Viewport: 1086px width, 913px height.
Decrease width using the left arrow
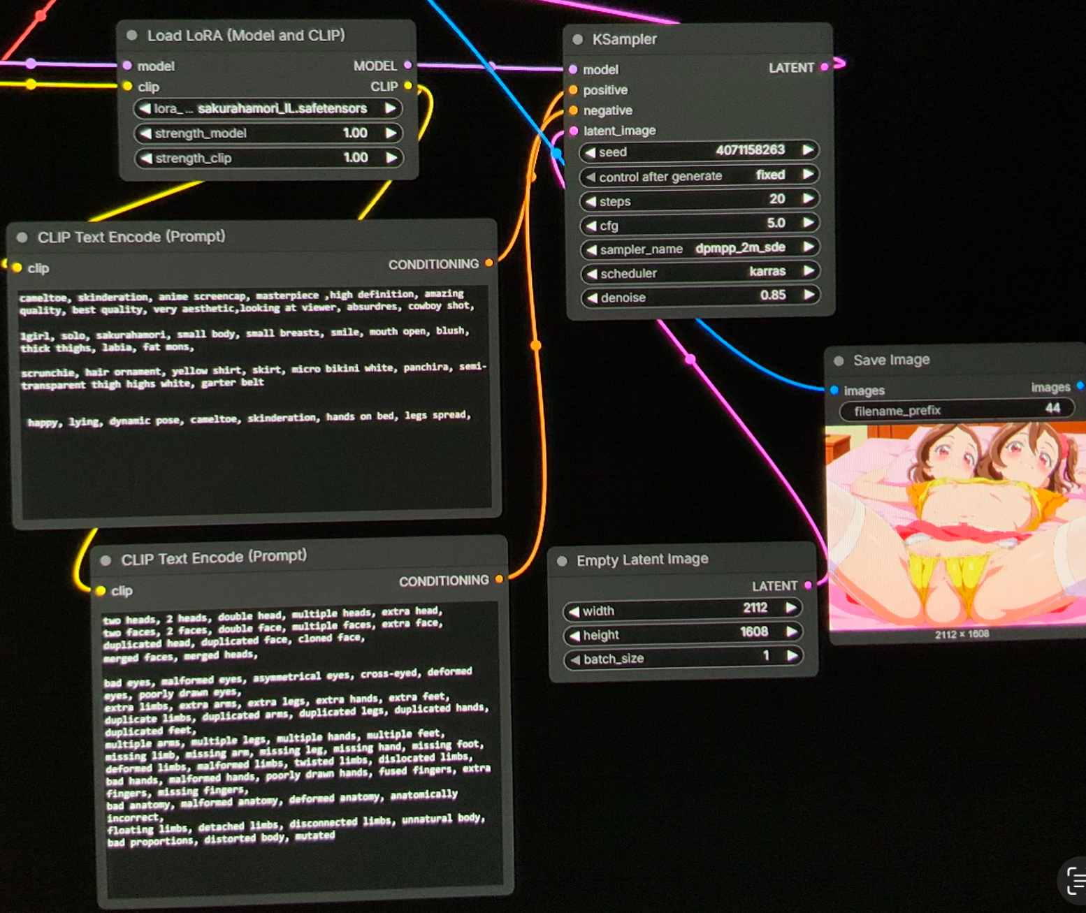pos(574,611)
